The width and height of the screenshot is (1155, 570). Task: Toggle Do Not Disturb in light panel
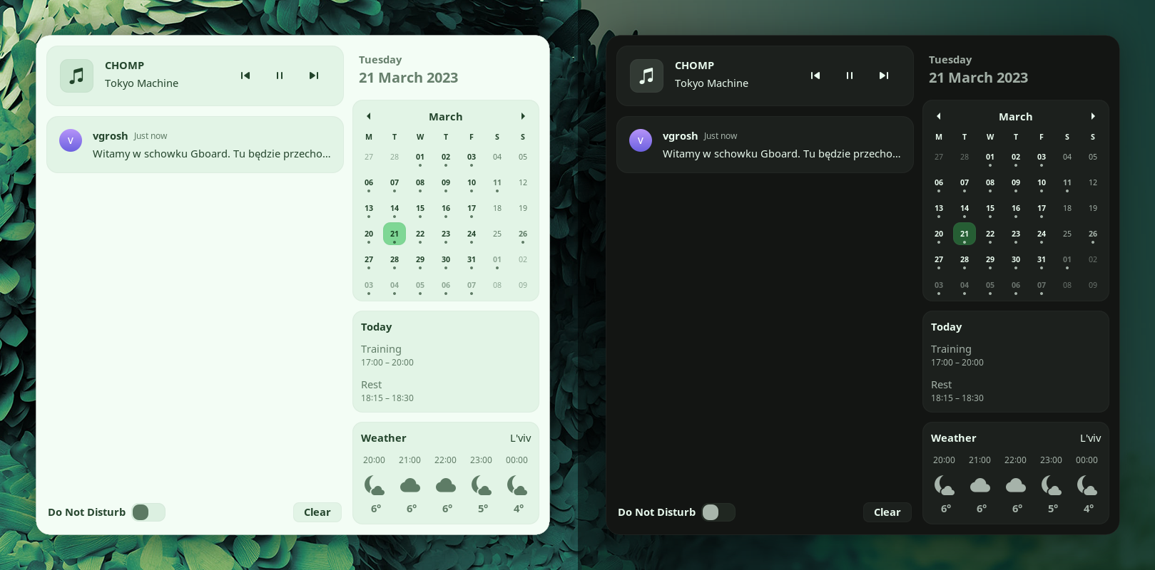click(x=148, y=512)
